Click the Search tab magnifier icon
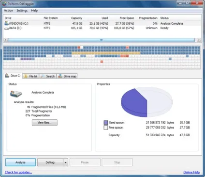The image size is (205, 177). click(43, 76)
